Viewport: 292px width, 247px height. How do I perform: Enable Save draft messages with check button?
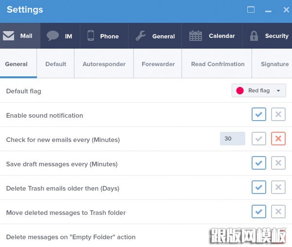coord(259,163)
